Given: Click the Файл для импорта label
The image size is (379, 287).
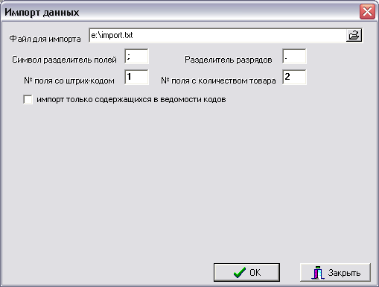Looking at the screenshot, I should (45, 39).
